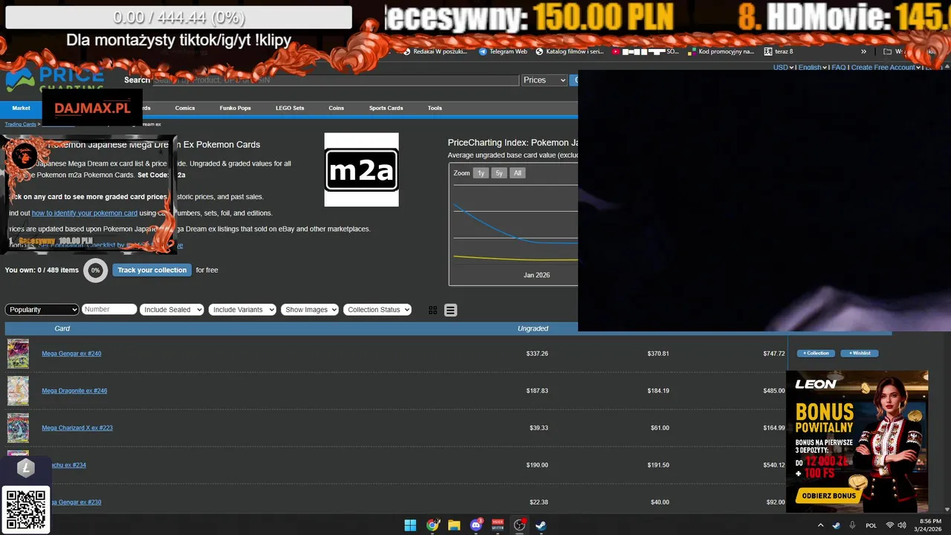Open Trading Cards breadcrumb link
This screenshot has width=951, height=535.
pos(20,124)
